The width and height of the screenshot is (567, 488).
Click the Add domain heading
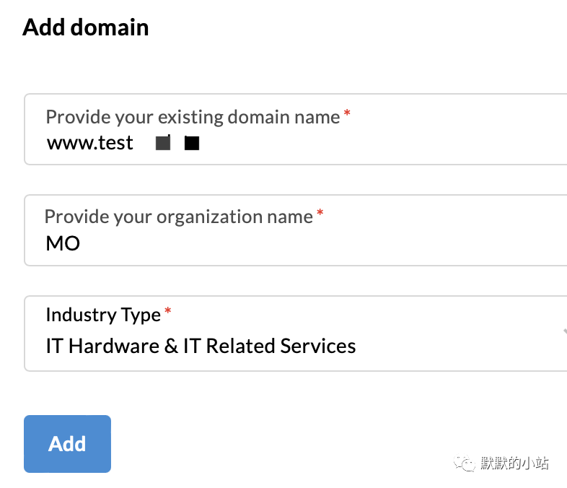86,27
